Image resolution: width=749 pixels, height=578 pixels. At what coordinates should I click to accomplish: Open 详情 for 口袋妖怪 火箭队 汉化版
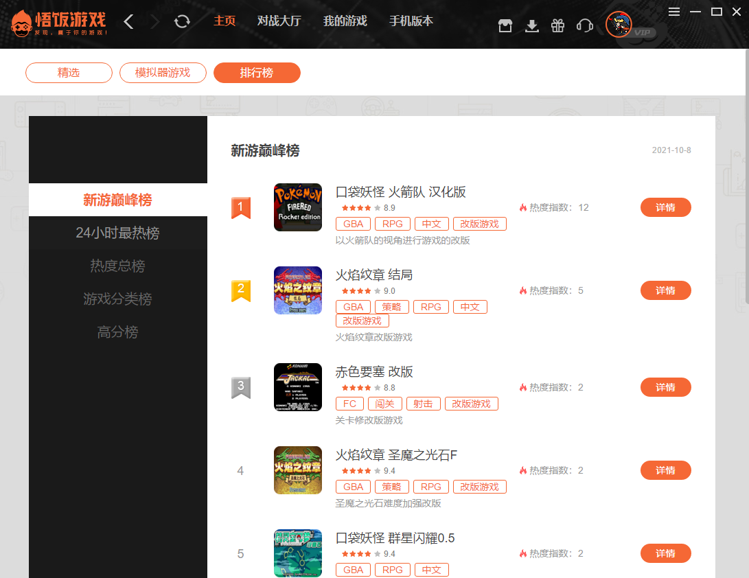tap(665, 207)
